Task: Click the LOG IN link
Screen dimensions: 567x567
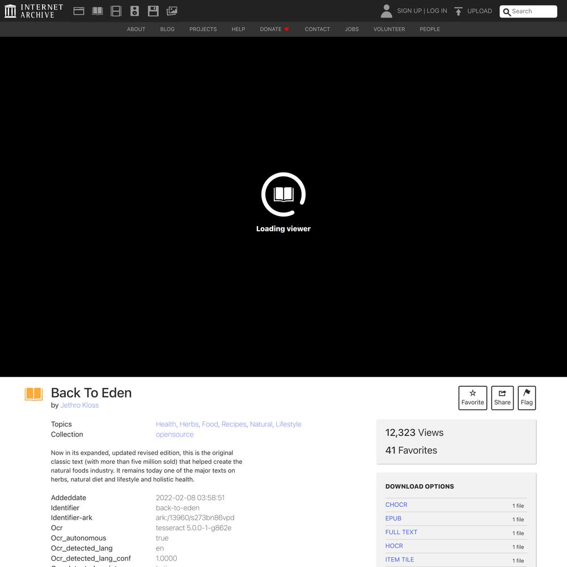Action: 437,11
